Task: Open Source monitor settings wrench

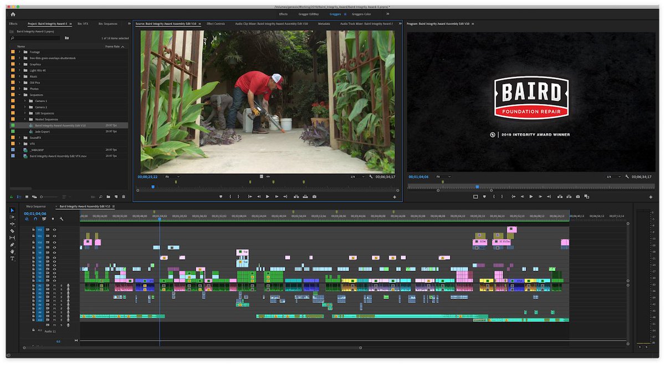Action: click(370, 177)
